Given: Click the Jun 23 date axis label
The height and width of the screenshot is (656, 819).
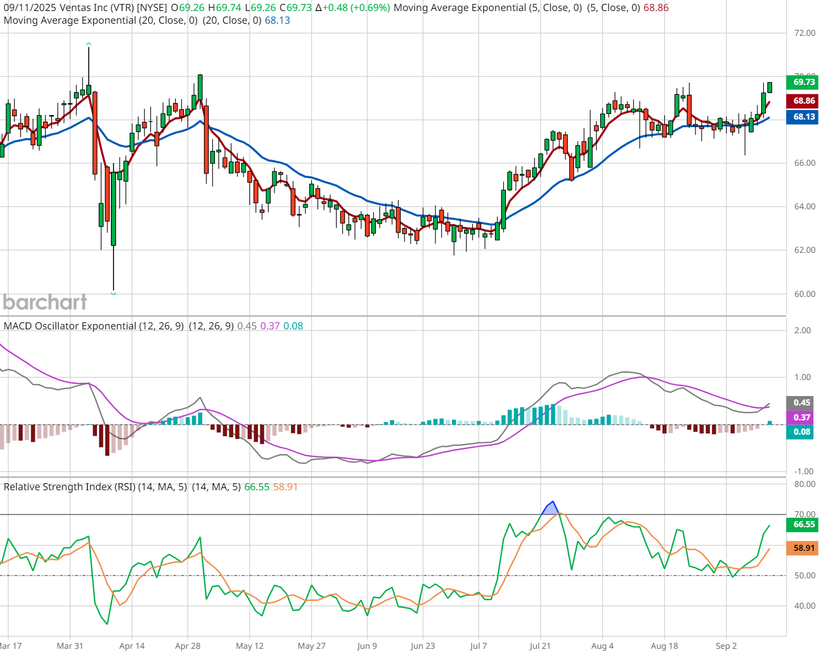Looking at the screenshot, I should pyautogui.click(x=423, y=646).
